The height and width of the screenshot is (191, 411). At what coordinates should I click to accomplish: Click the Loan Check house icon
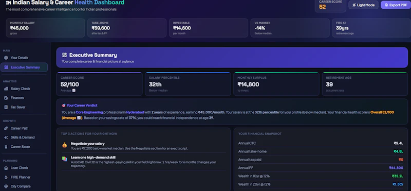coord(6,168)
